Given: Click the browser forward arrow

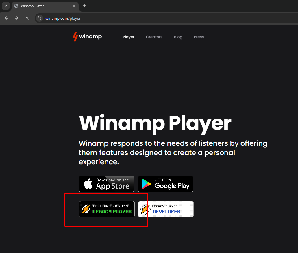Looking at the screenshot, I should pos(17,18).
